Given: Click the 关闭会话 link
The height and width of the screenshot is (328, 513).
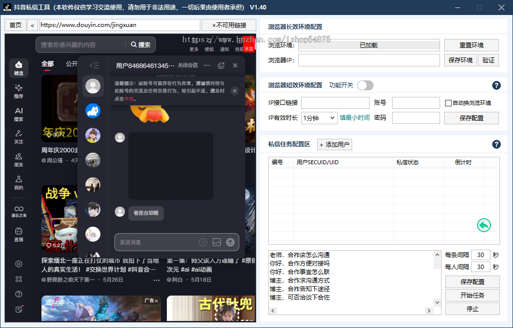Looking at the screenshot, I should [187, 65].
